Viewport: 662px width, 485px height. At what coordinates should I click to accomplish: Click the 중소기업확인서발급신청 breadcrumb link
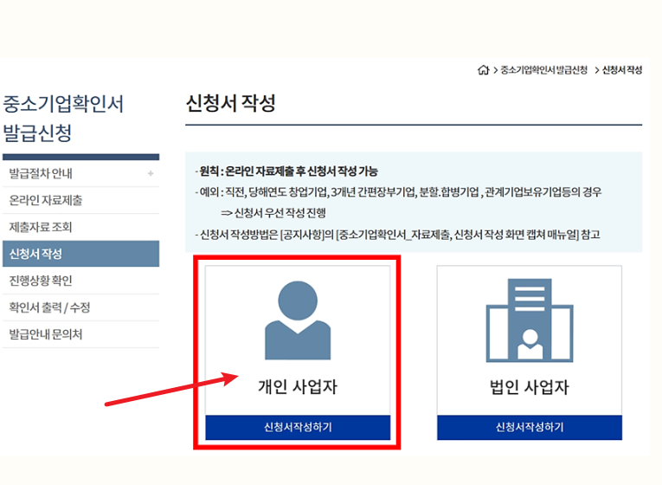pos(543,70)
